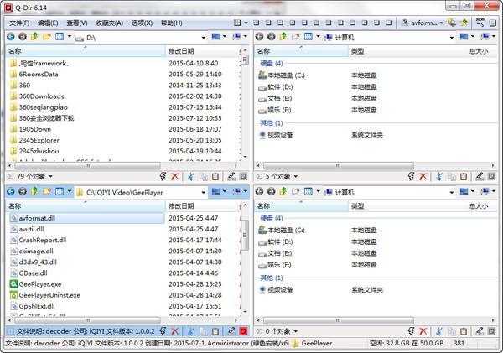Collapse 其他 (1) group in top-right pane
503x353 pixels.
click(271, 123)
